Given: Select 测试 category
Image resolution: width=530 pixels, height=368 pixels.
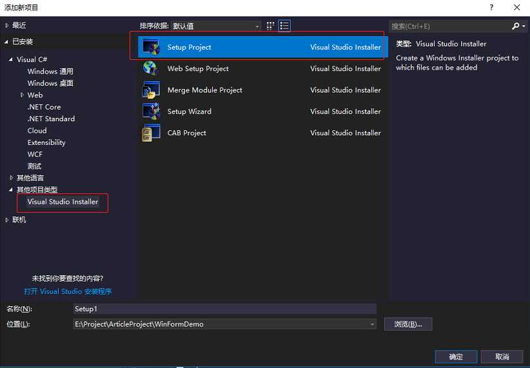Looking at the screenshot, I should point(34,166).
